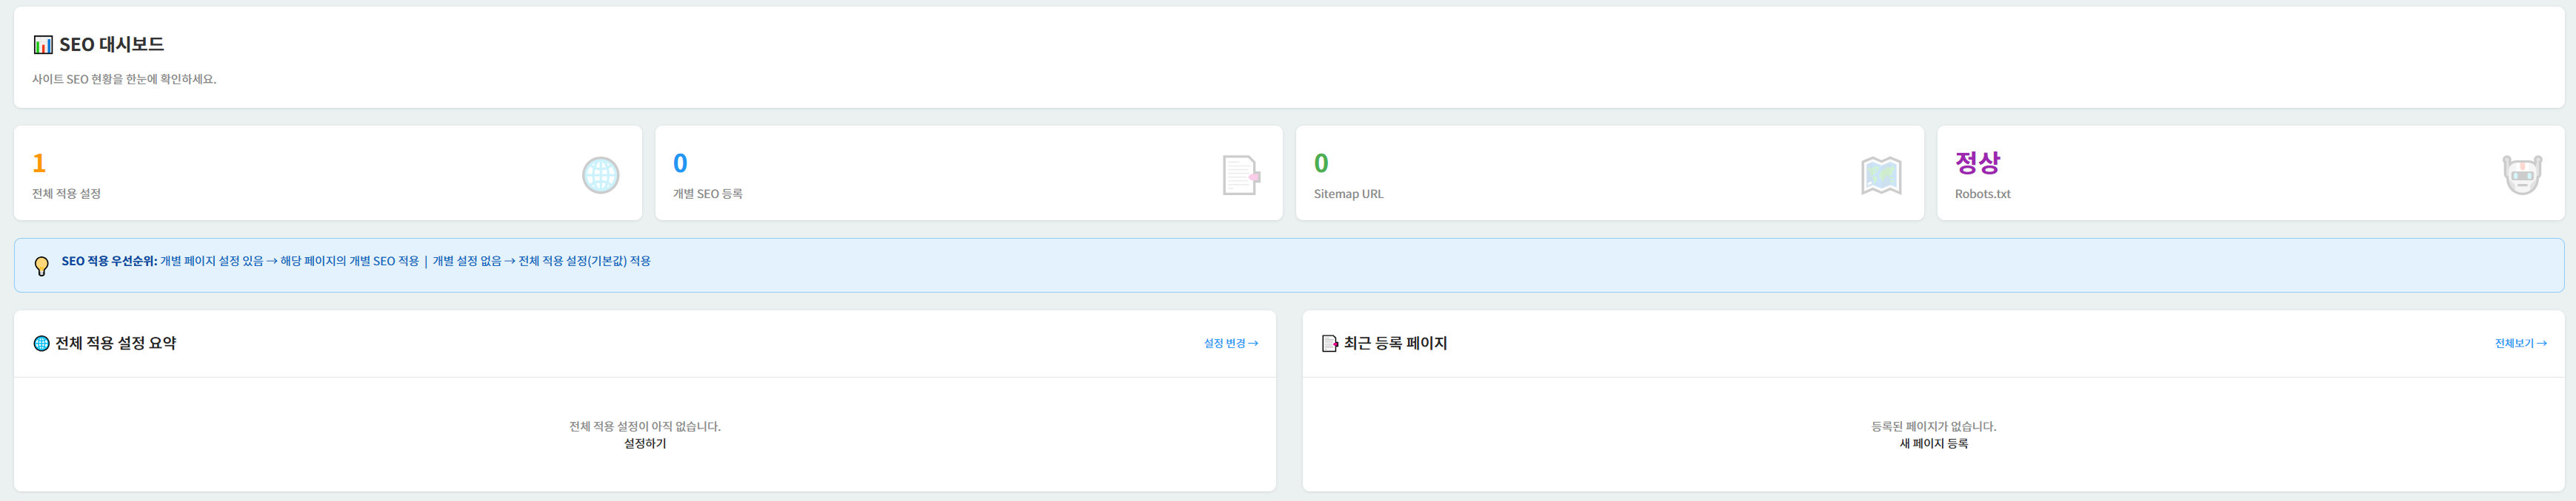Click the bar chart icon beside SEO 대시보드
This screenshot has width=2576, height=501.
pos(43,45)
